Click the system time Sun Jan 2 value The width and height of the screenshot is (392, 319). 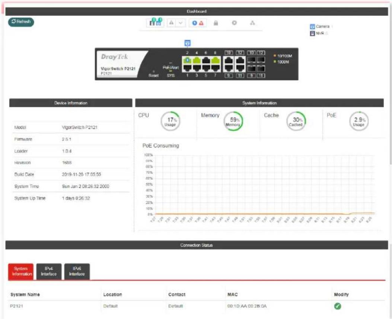86,186
